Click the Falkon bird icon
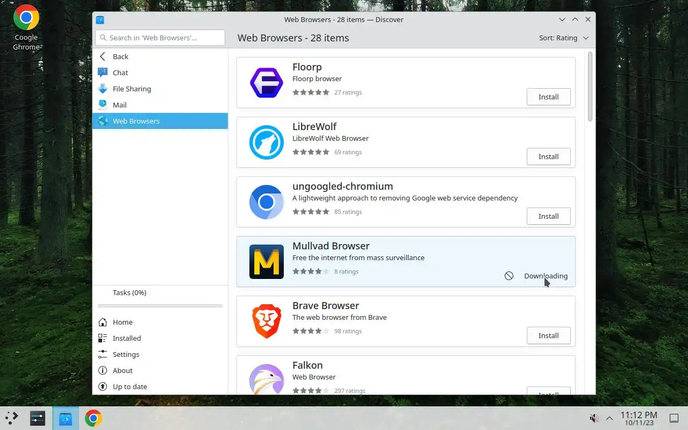The width and height of the screenshot is (688, 430). [267, 379]
